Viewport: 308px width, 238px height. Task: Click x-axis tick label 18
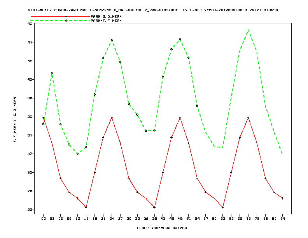(94, 219)
